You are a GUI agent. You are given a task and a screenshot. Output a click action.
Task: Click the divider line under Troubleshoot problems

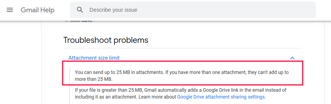click(x=183, y=48)
